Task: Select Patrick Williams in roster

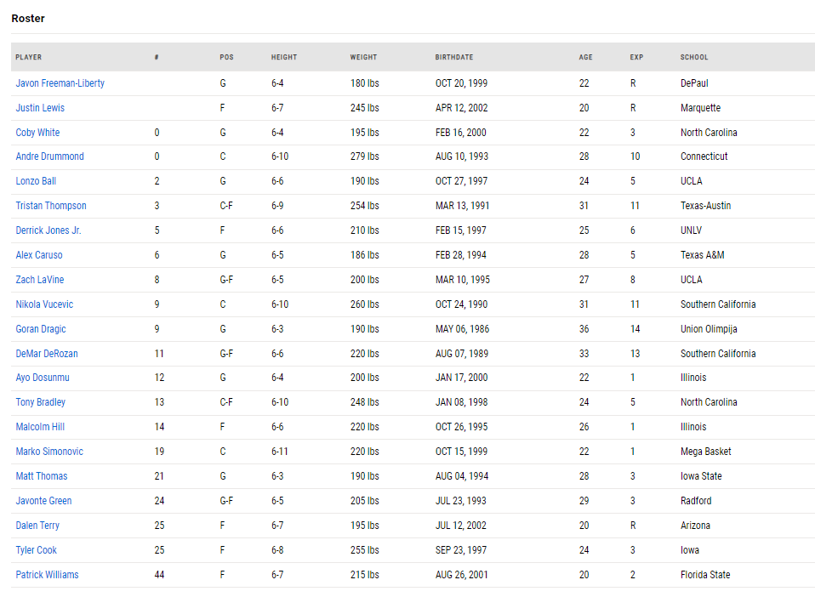Action: 47,575
